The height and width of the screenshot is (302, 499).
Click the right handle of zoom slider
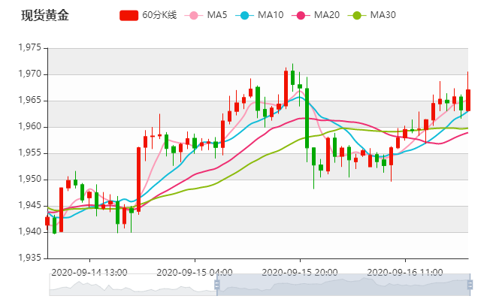tap(470, 284)
